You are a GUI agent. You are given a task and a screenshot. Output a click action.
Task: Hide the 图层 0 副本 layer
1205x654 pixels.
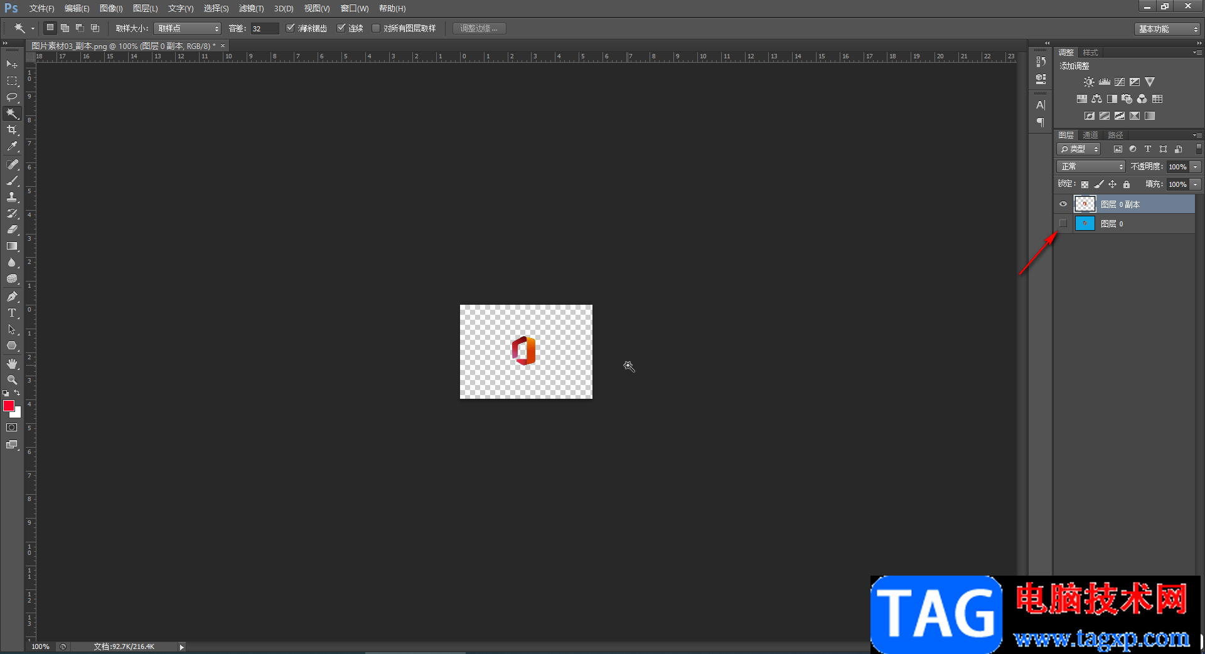(x=1063, y=204)
